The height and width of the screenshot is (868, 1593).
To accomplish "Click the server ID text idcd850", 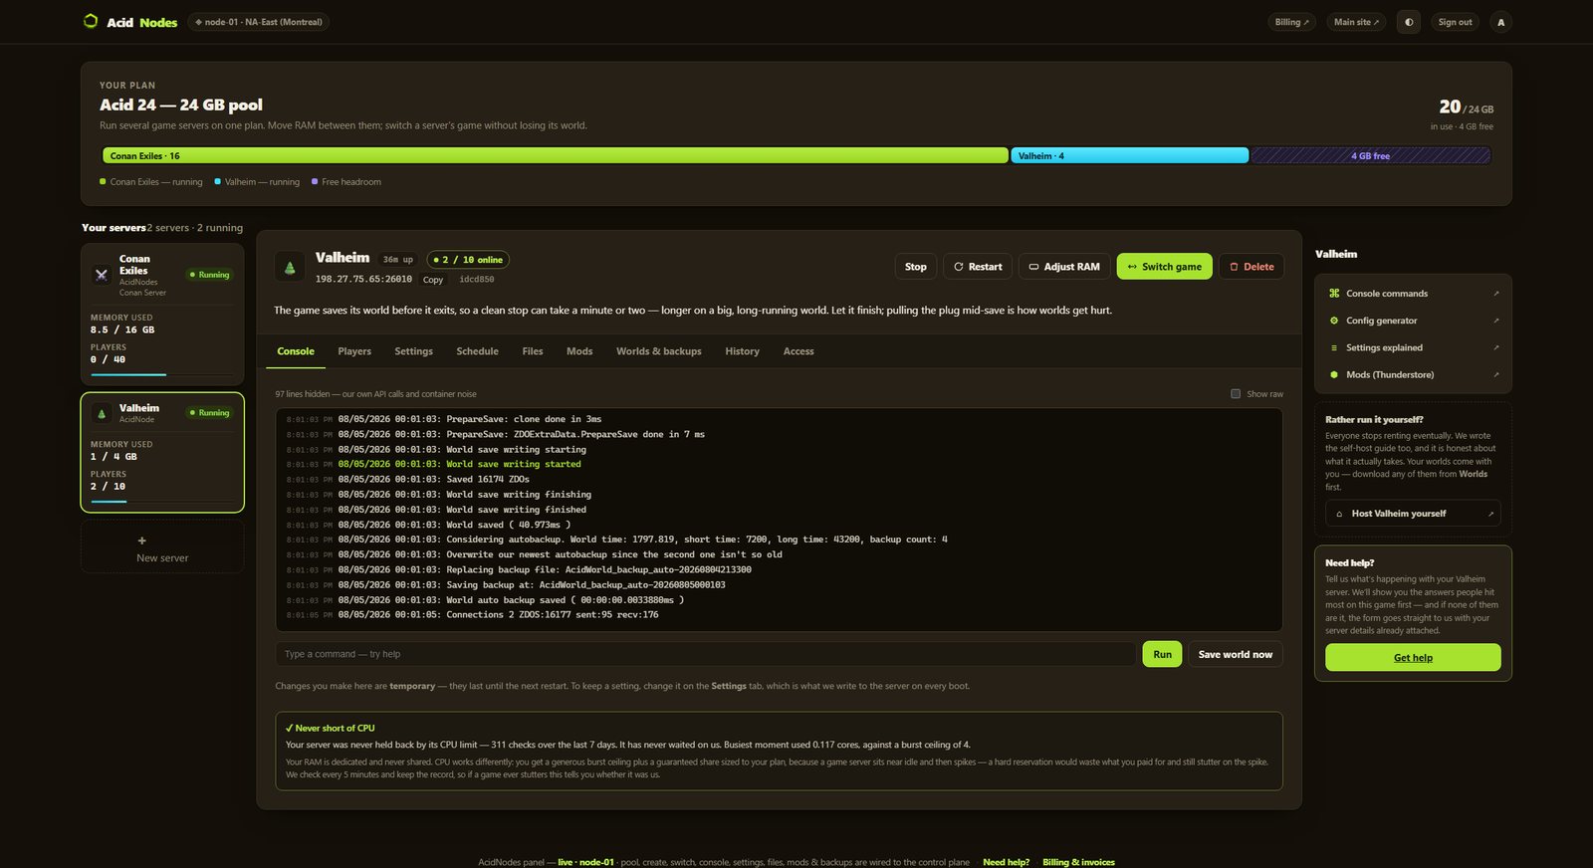I will 477,280.
